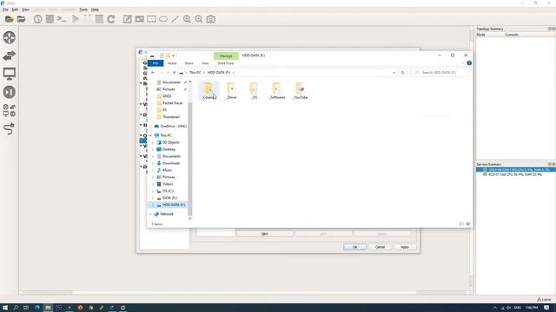Select the add a link cable tool
Viewport: 556px width, 312px height.
[x=10, y=129]
